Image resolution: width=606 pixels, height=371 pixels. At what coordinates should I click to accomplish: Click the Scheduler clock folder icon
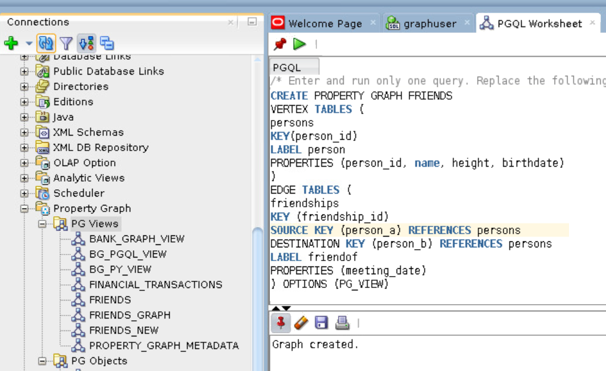point(42,193)
